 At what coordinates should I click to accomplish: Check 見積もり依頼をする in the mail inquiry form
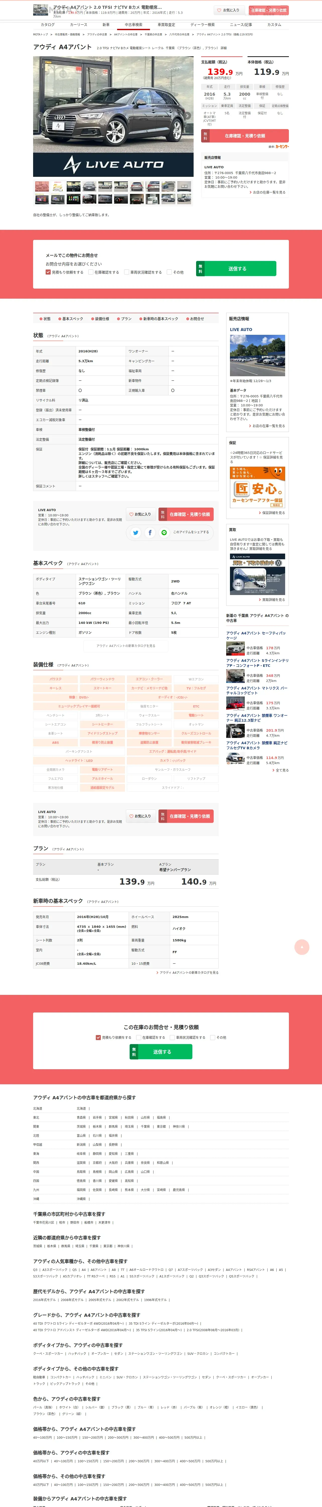click(x=48, y=272)
